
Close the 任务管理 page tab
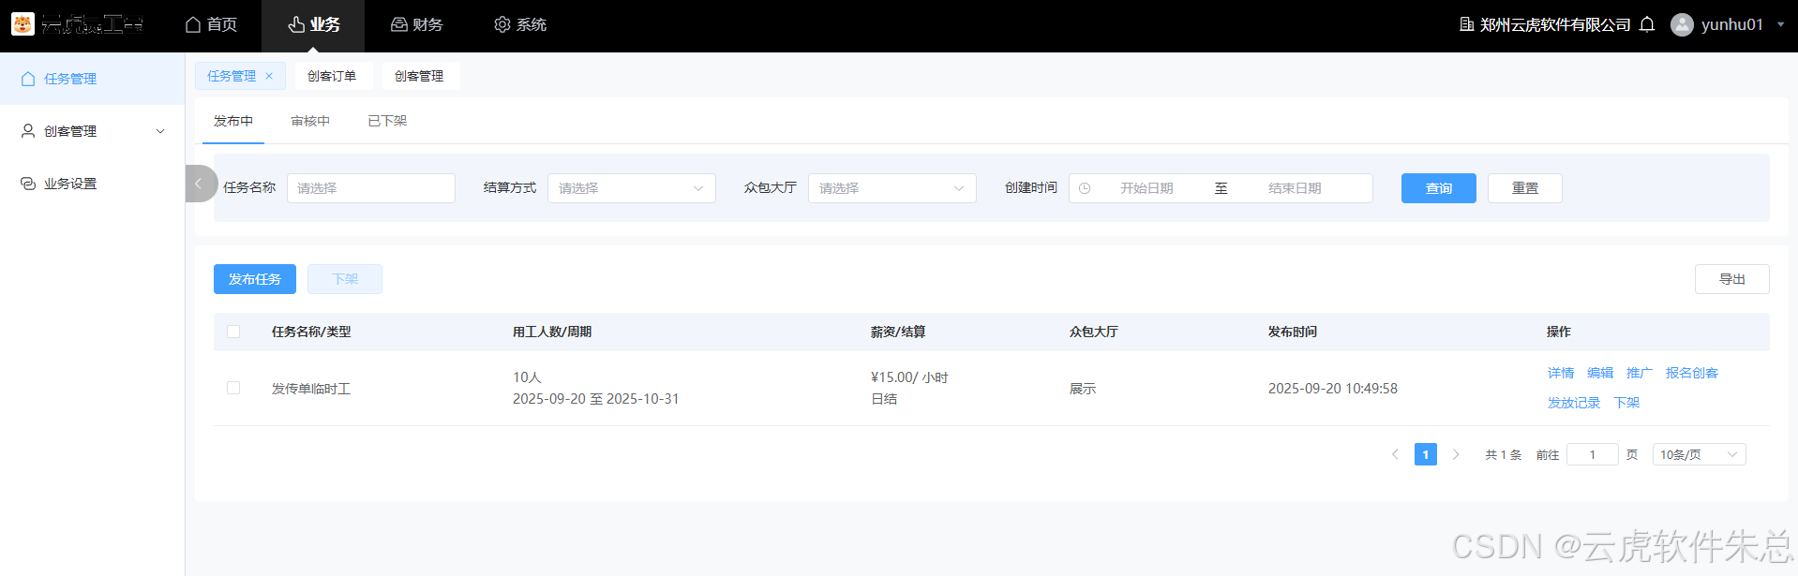pos(269,76)
